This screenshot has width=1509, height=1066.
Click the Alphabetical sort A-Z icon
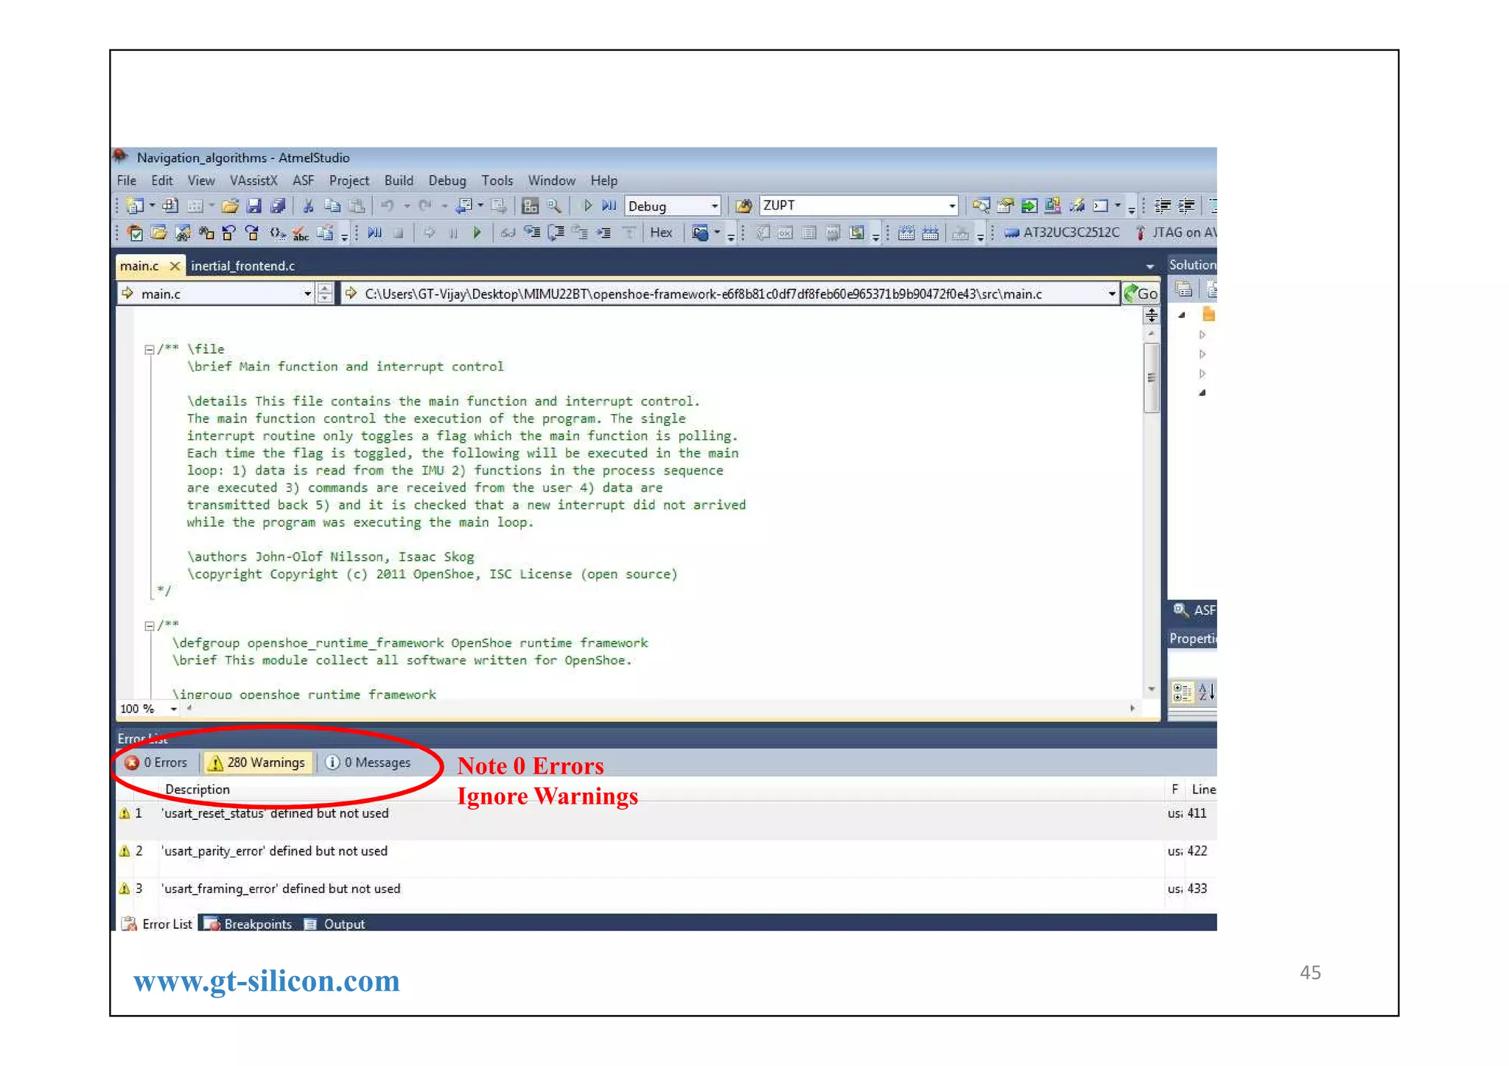click(1206, 692)
